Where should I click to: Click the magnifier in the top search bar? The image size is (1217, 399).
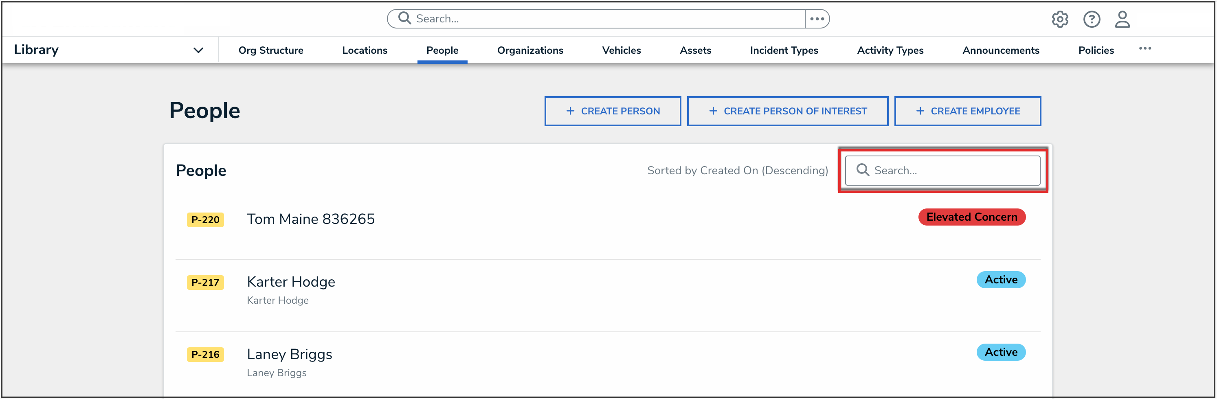(404, 18)
